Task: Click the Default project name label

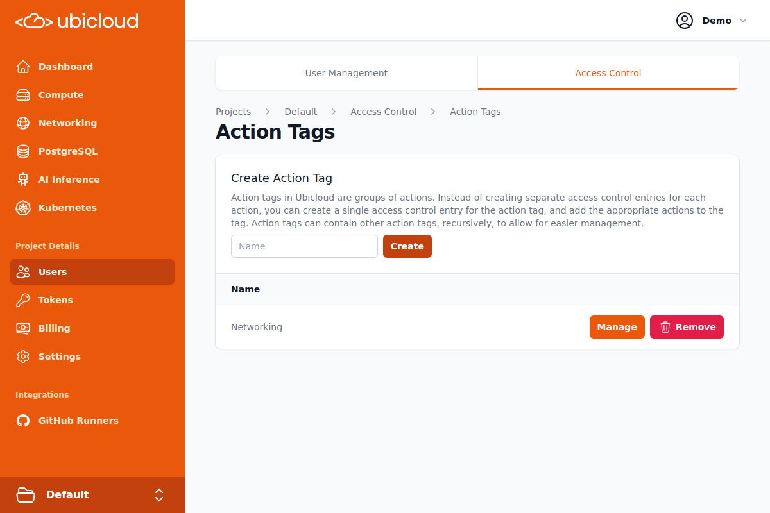Action: coord(67,494)
